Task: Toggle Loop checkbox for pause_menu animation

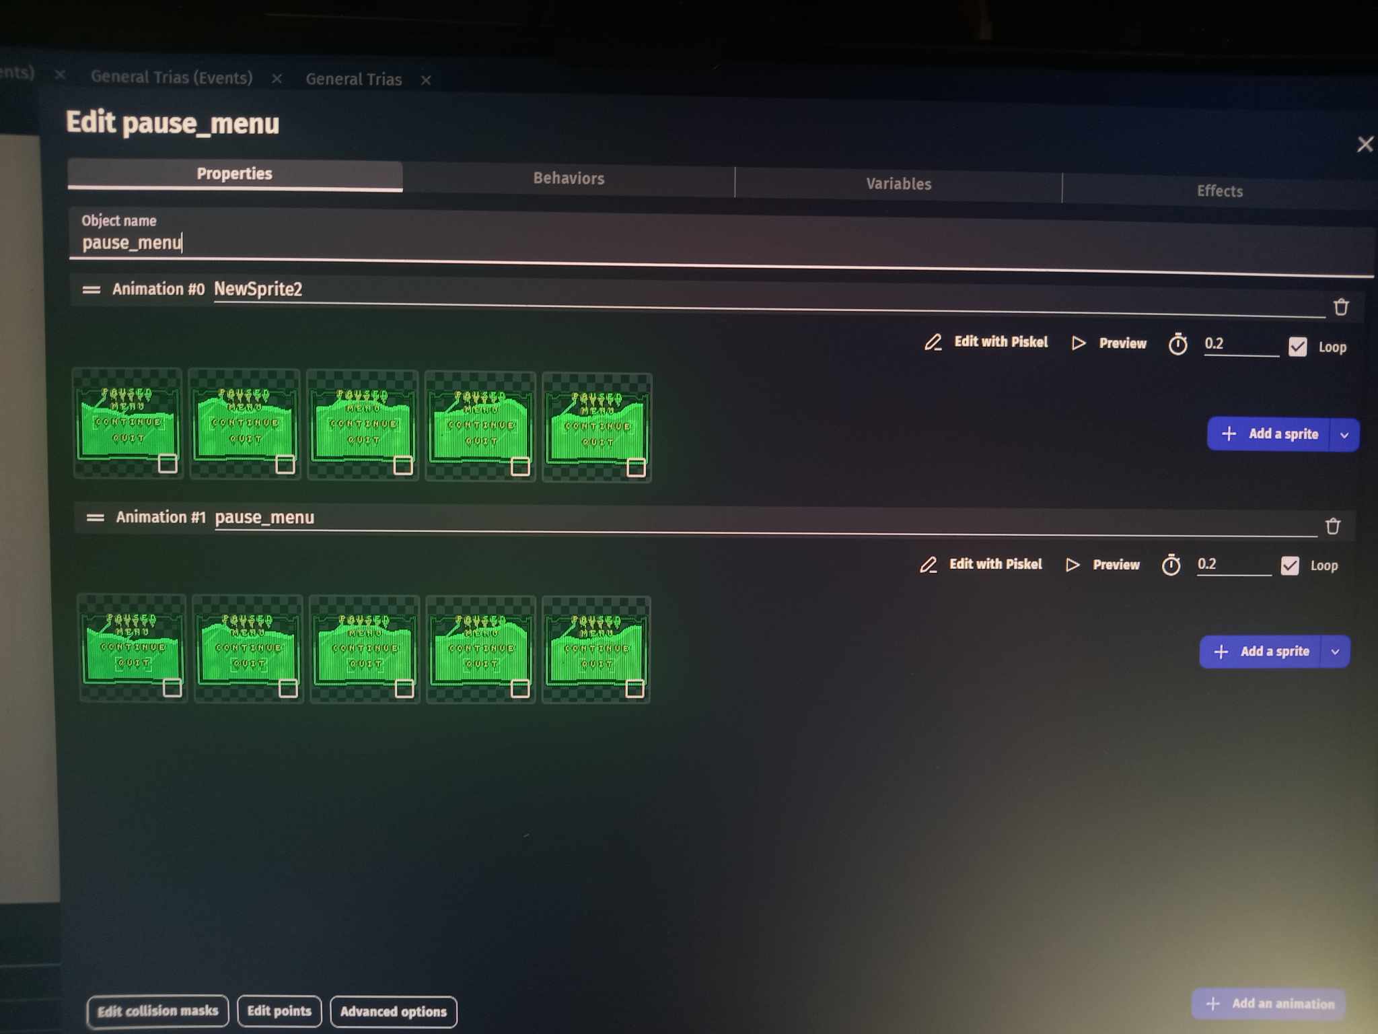Action: [1289, 565]
